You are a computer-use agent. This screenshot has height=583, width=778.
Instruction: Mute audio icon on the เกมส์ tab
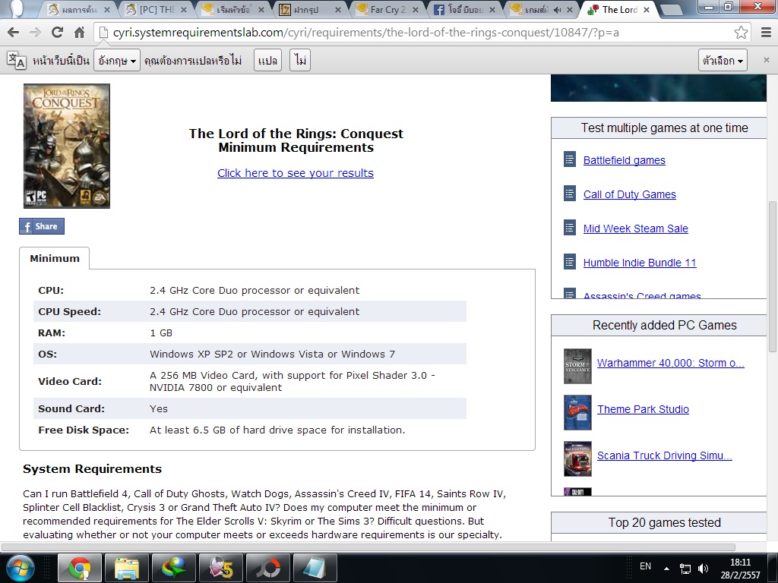(x=557, y=10)
